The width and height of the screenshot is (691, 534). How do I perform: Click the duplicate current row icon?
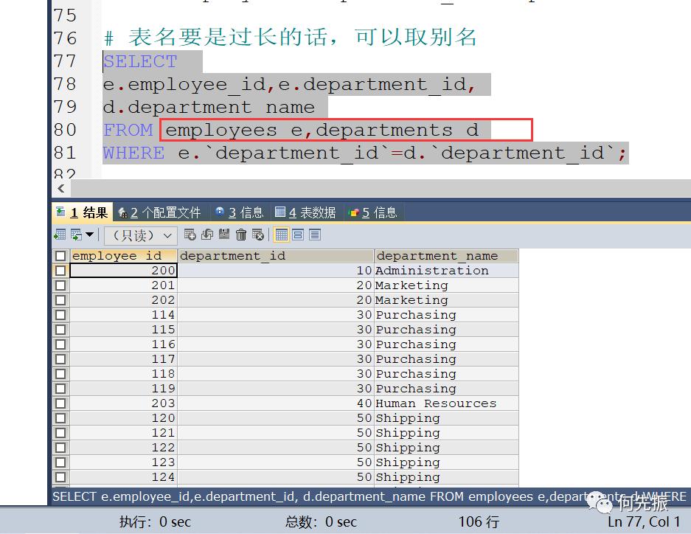click(207, 235)
